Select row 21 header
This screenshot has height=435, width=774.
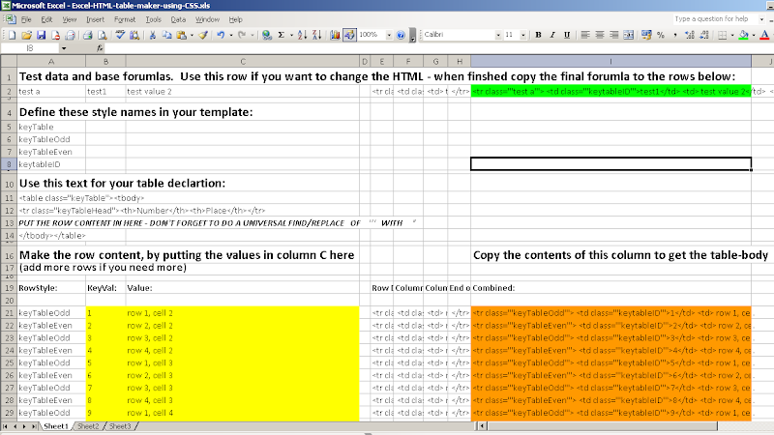click(x=9, y=312)
